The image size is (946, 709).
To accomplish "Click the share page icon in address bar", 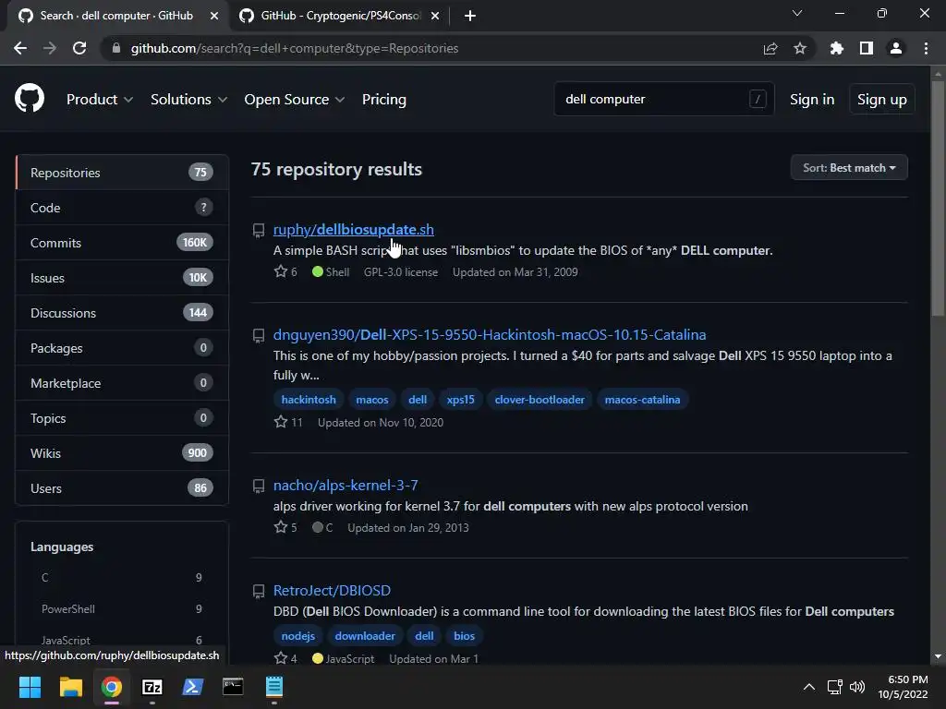I will (770, 48).
